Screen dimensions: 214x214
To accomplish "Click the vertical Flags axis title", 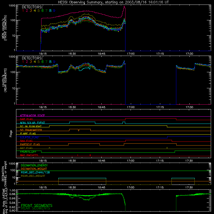I will tap(11, 133).
